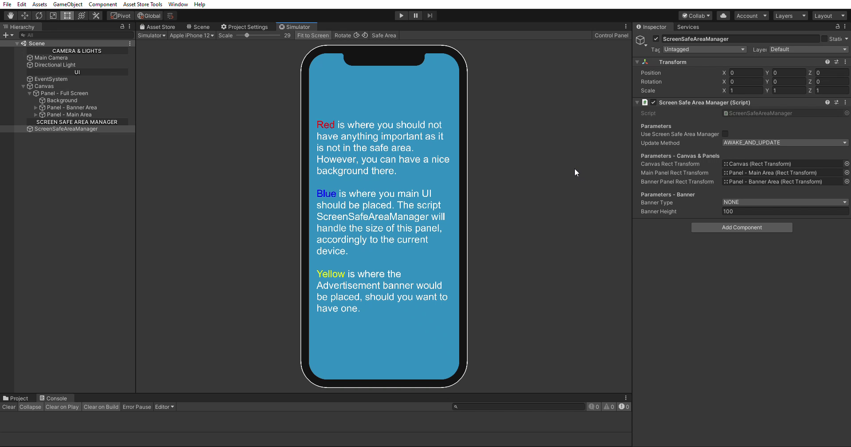Open Screen Safe Area Manager script help

tap(828, 102)
